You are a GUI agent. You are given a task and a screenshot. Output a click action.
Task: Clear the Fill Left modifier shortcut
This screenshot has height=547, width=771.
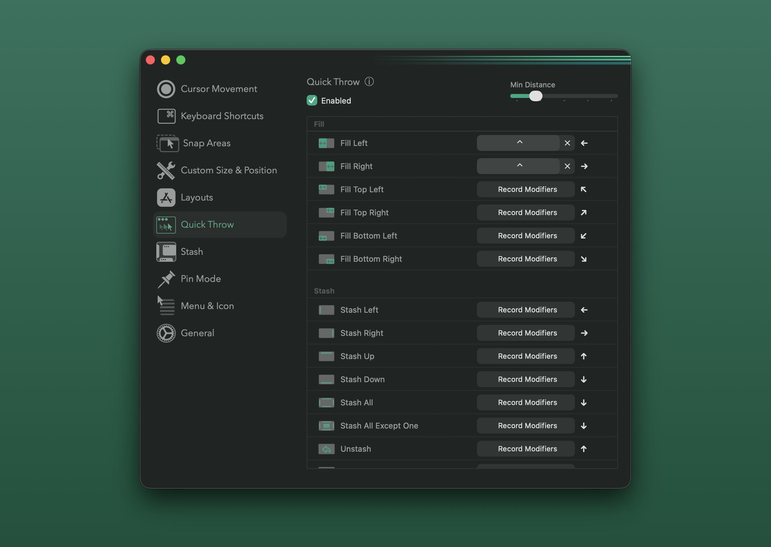pos(567,143)
